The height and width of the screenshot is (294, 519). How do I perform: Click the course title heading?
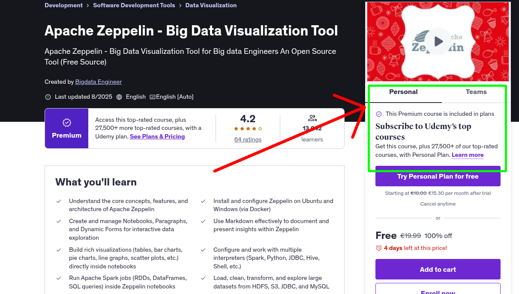pyautogui.click(x=191, y=31)
